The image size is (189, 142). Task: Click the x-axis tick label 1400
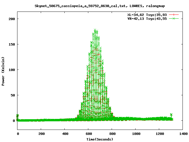tap(183, 134)
